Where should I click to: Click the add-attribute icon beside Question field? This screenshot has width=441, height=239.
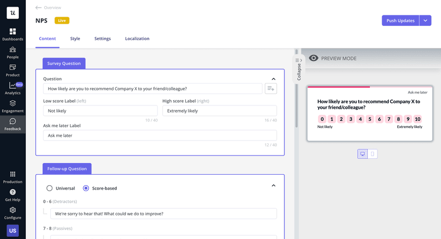pyautogui.click(x=271, y=88)
